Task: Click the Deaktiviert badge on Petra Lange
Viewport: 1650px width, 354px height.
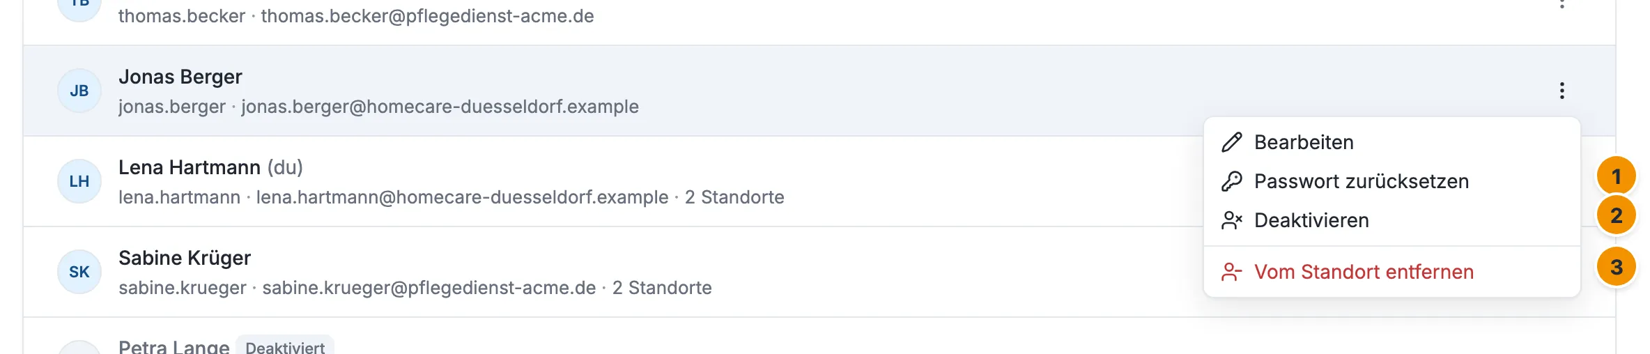Action: (x=285, y=347)
